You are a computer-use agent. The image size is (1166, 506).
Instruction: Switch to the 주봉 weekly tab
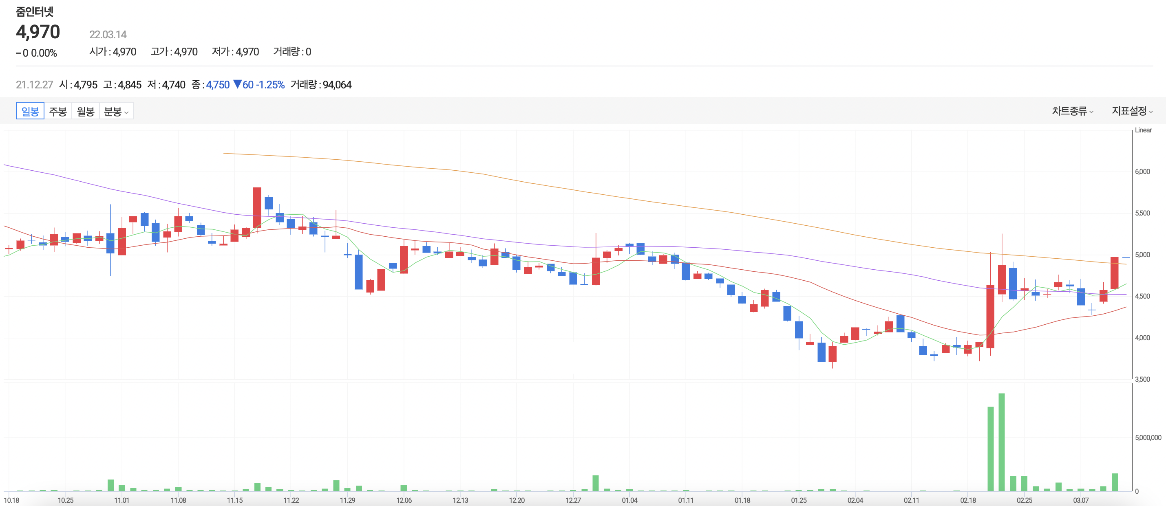[58, 111]
